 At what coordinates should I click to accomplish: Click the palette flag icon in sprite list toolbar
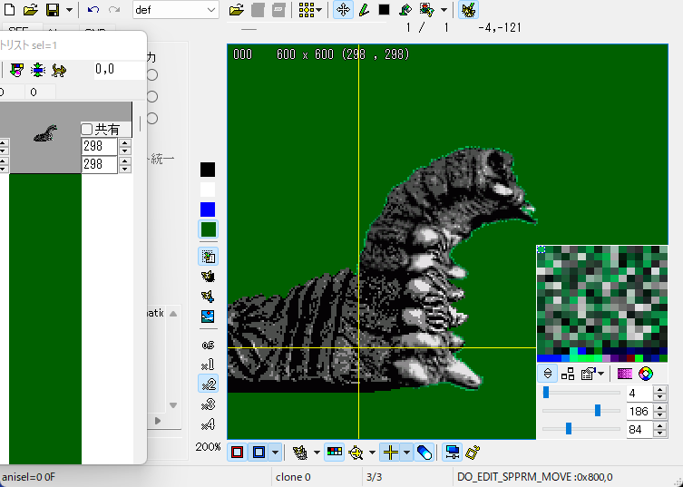pyautogui.click(x=17, y=70)
